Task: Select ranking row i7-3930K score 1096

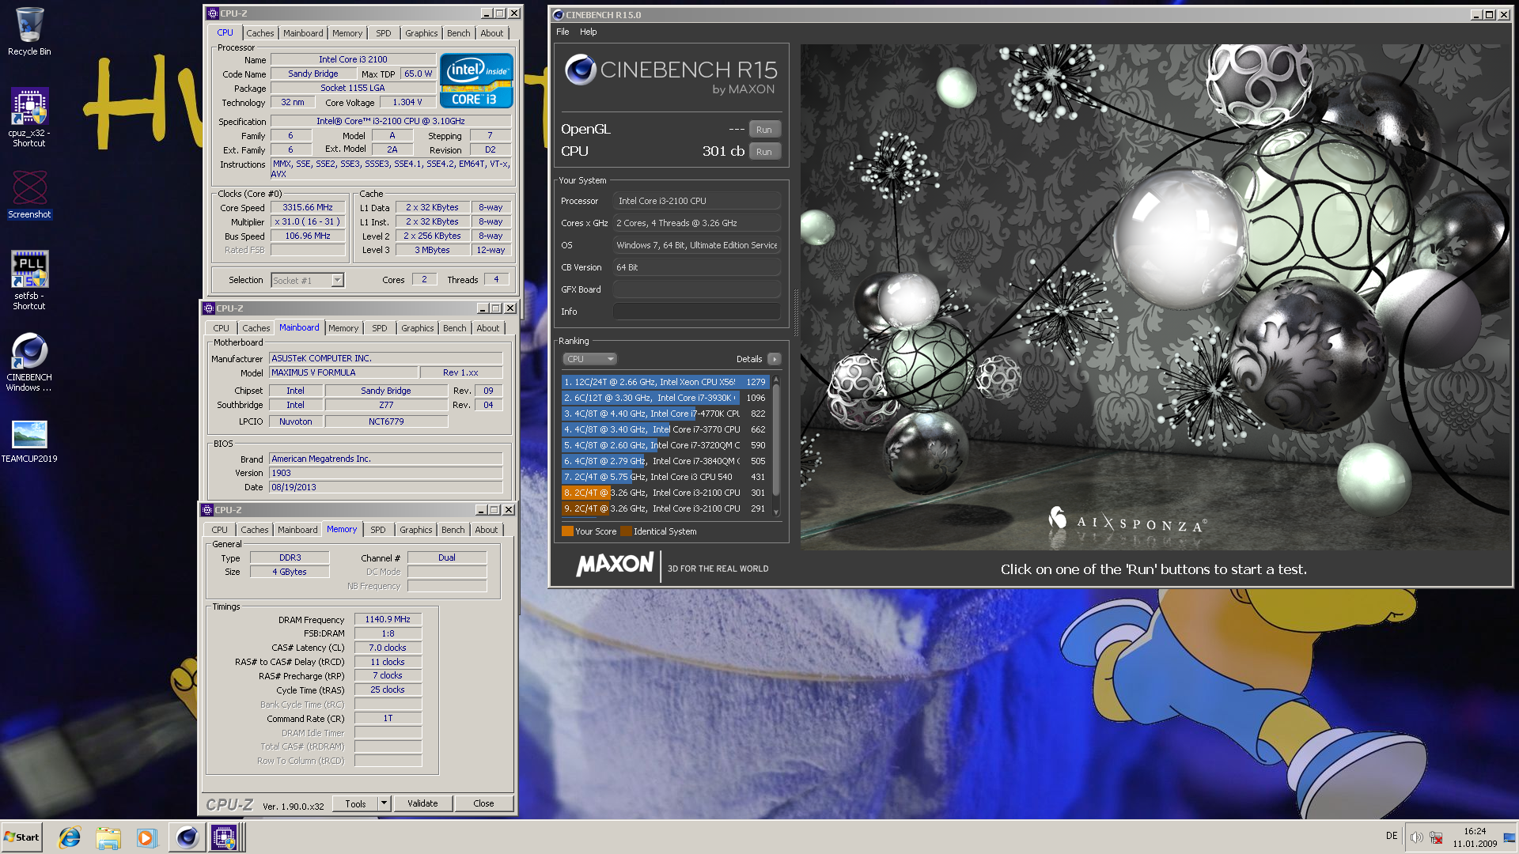Action: tap(665, 398)
